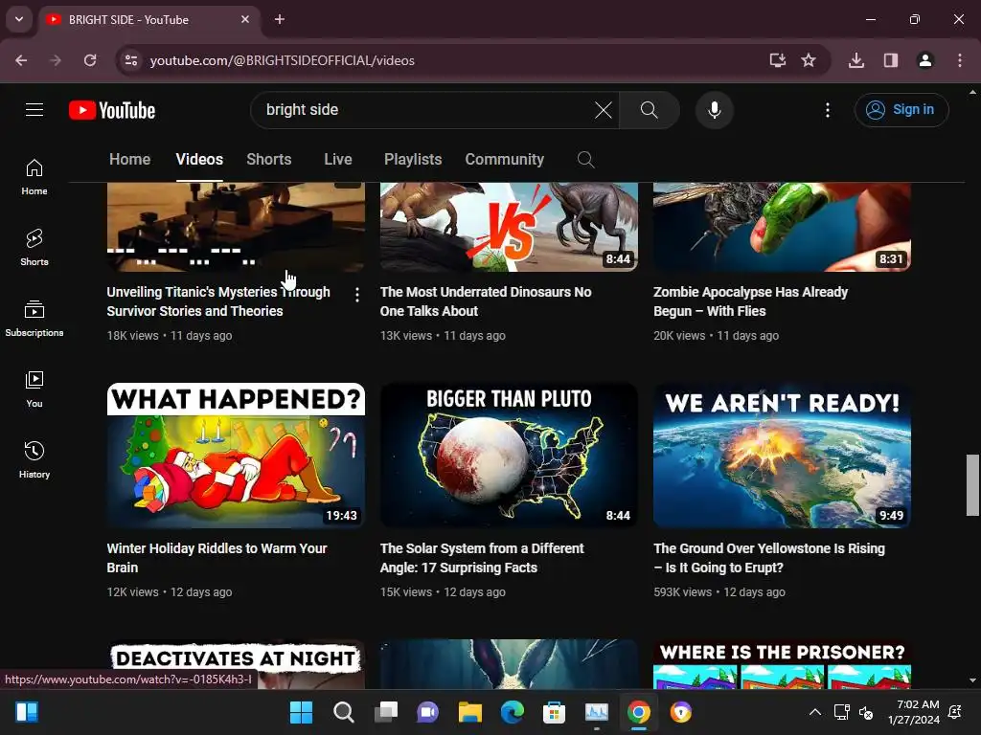Toggle Chrome side panel
This screenshot has height=735, width=981.
coord(891,60)
